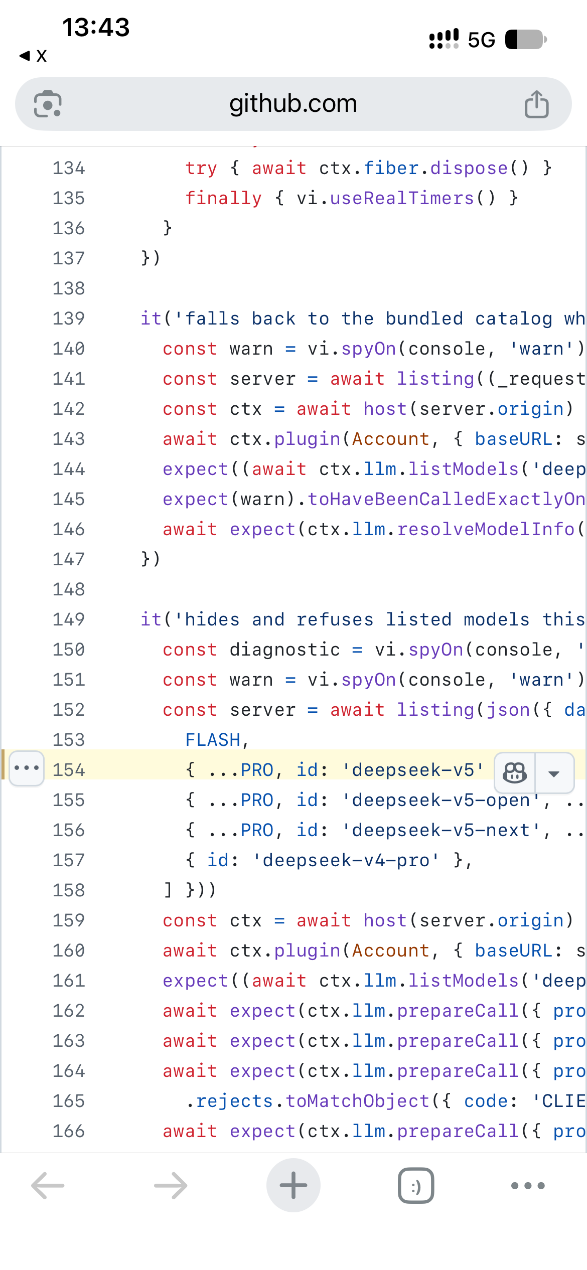Go back with the left arrow button

click(48, 1185)
